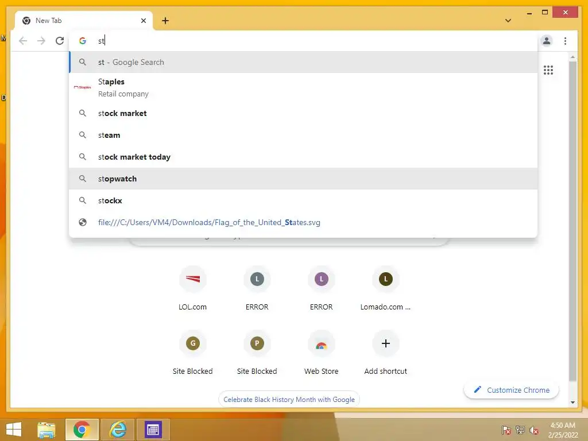Select the 'stopwatch' suggestion
588x441 pixels.
(x=303, y=179)
